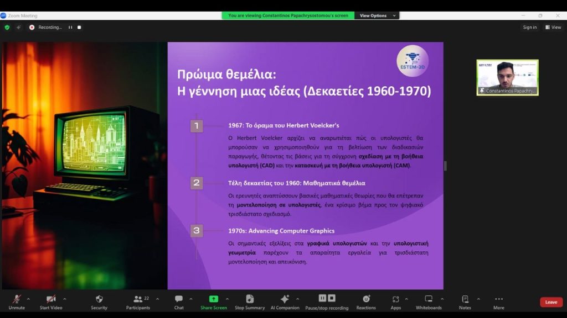
Task: Minimize the Zoom Meeting window
Action: coord(523,15)
